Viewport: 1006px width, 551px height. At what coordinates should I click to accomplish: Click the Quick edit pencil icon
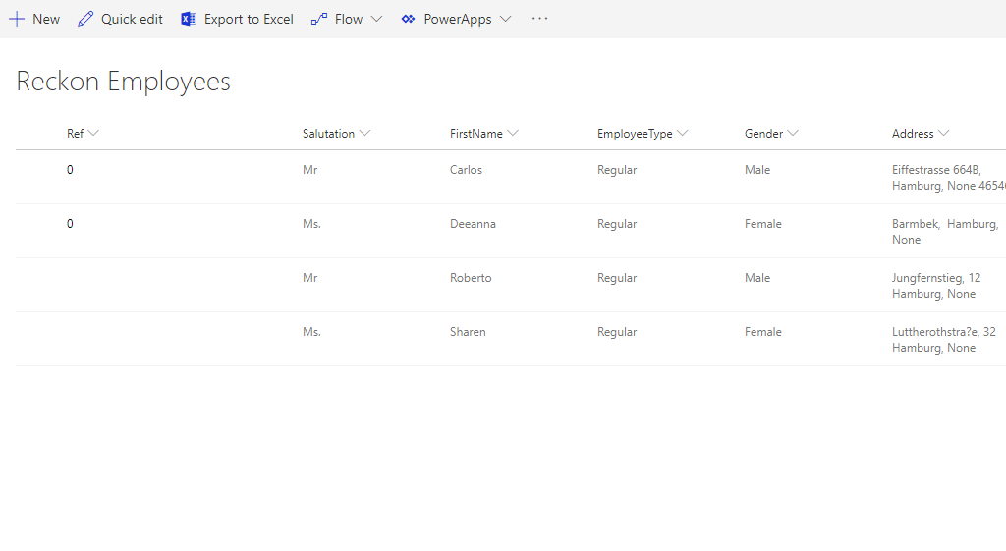(85, 19)
